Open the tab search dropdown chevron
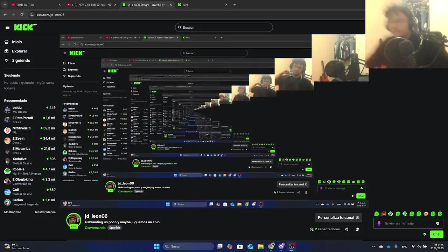This screenshot has height=252, width=448. tap(5, 5)
